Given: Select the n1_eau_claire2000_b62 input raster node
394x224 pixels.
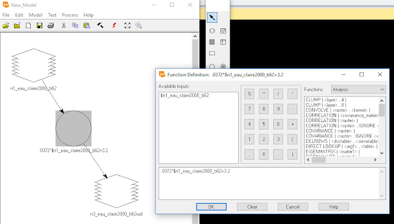Looking at the screenshot, I should point(34,65).
